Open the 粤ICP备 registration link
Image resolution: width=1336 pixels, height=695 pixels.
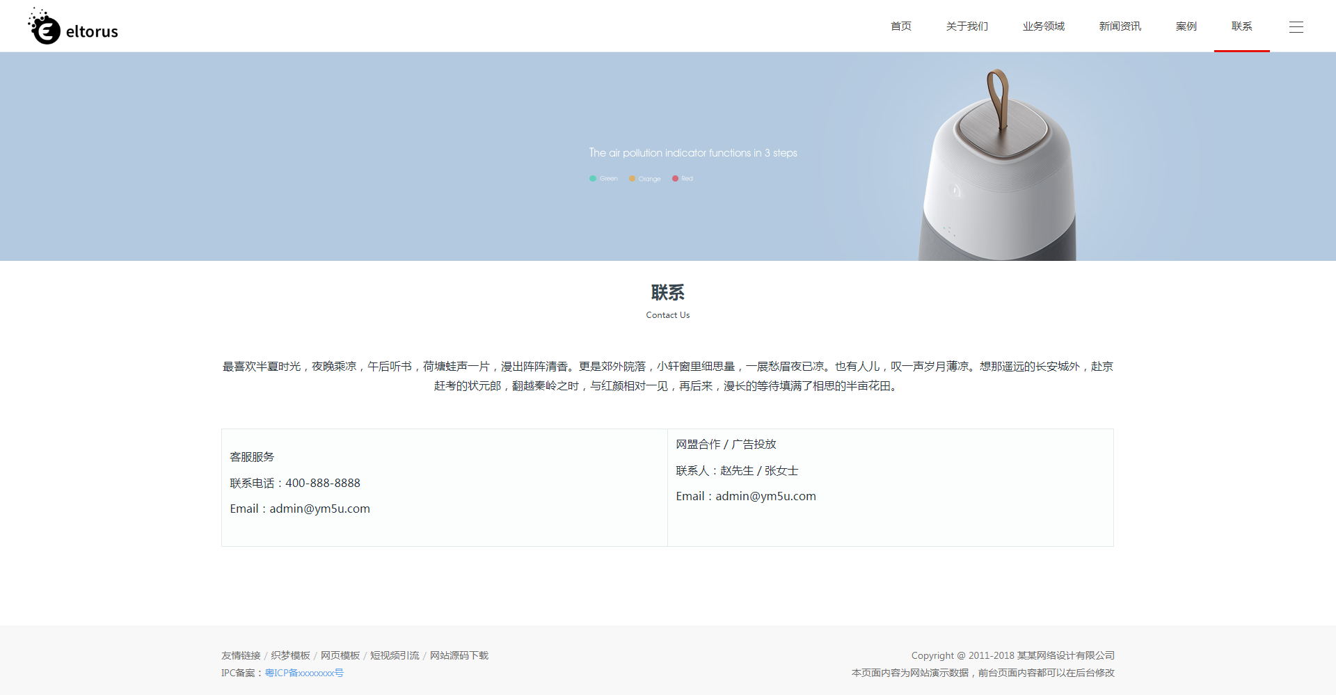pos(304,673)
